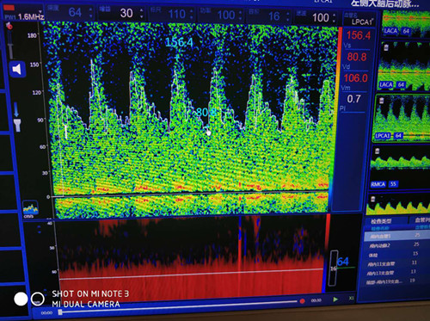The width and height of the screenshot is (430, 321).
Task: Click the small waveform cm/s icon
Action: coord(30,209)
